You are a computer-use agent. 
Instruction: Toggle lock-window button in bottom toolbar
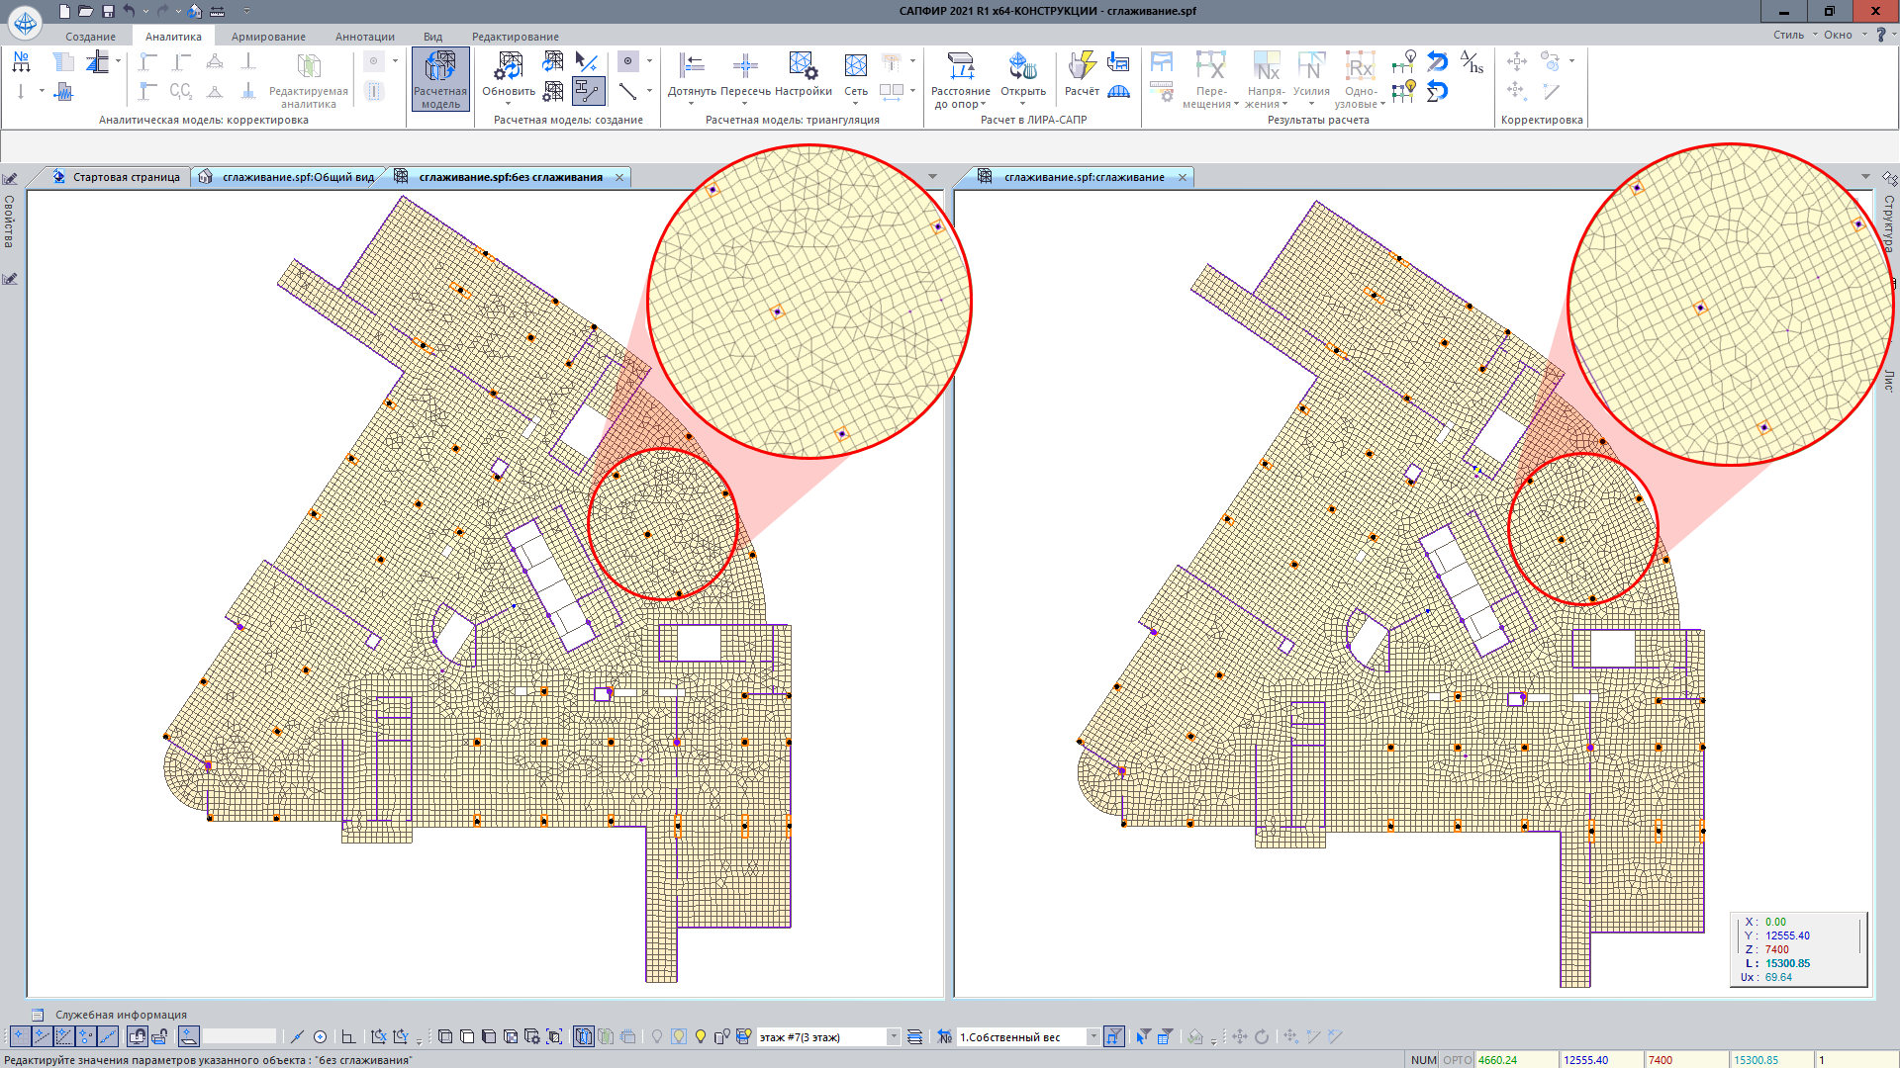coord(138,1036)
